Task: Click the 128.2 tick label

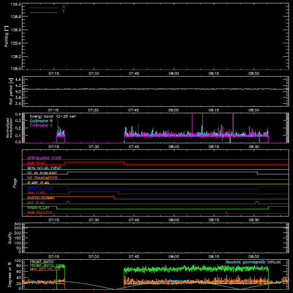Action: tap(16, 57)
